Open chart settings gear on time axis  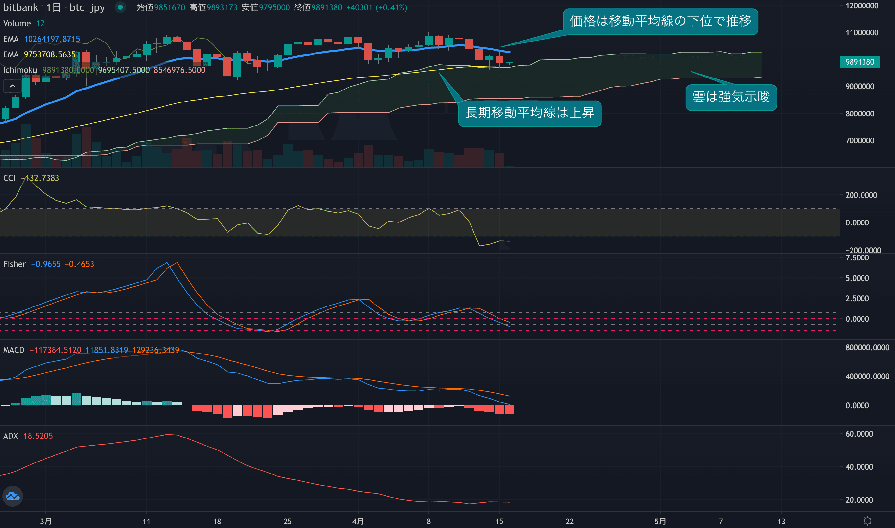[x=868, y=521]
